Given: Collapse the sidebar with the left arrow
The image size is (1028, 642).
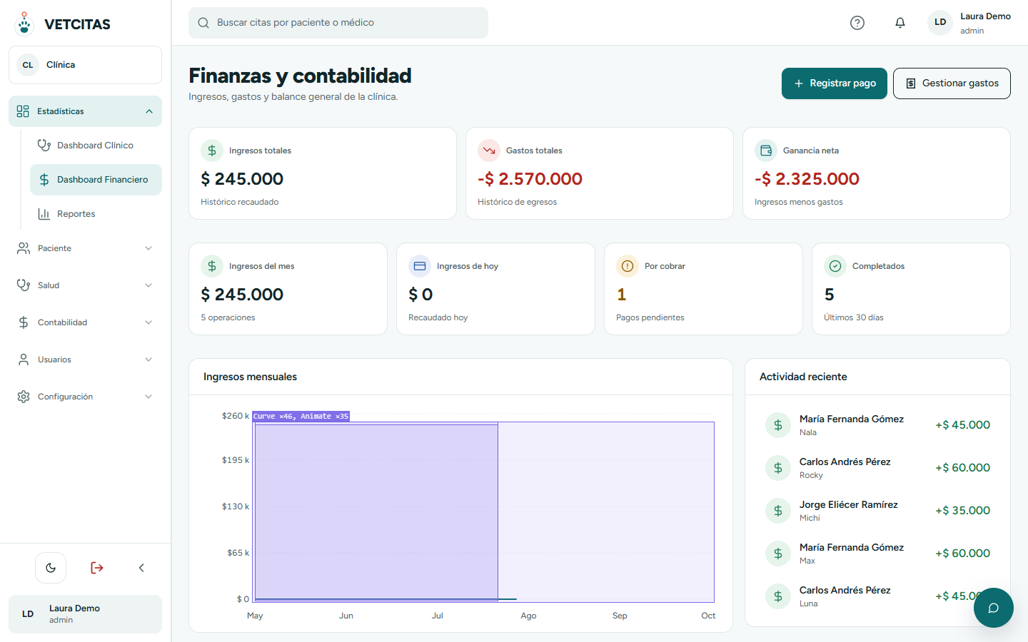Looking at the screenshot, I should [141, 568].
